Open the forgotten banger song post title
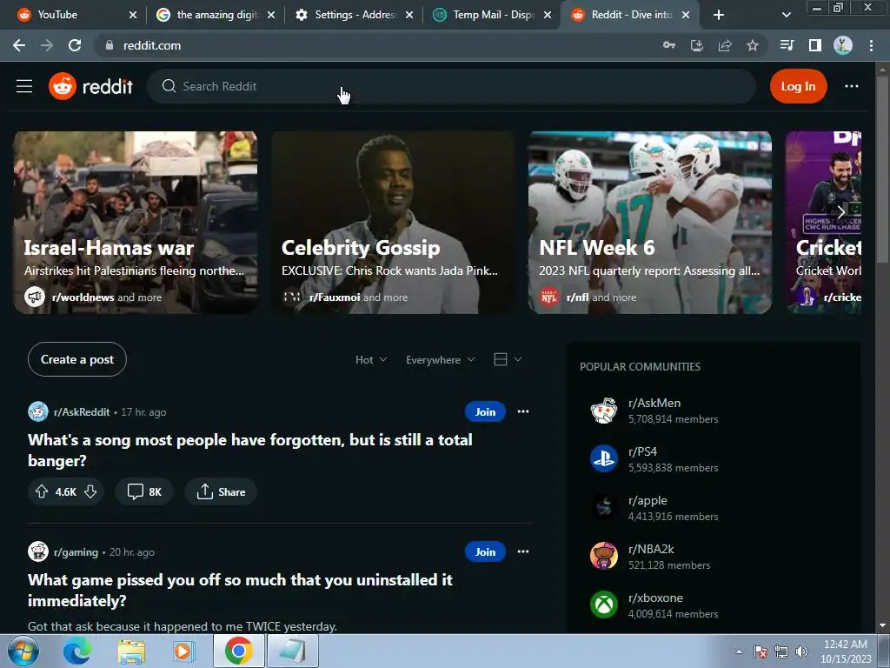Image resolution: width=890 pixels, height=668 pixels. pyautogui.click(x=249, y=450)
